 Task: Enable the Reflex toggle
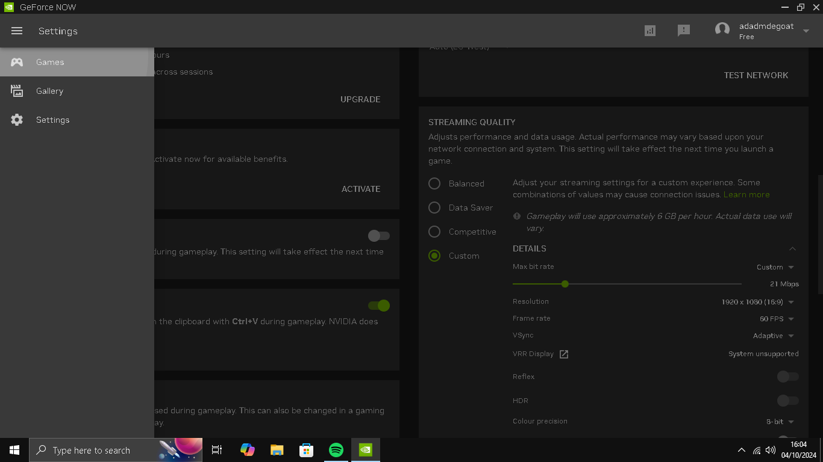[787, 377]
